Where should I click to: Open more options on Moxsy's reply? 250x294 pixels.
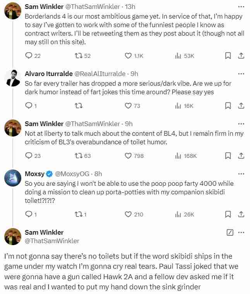click(241, 174)
